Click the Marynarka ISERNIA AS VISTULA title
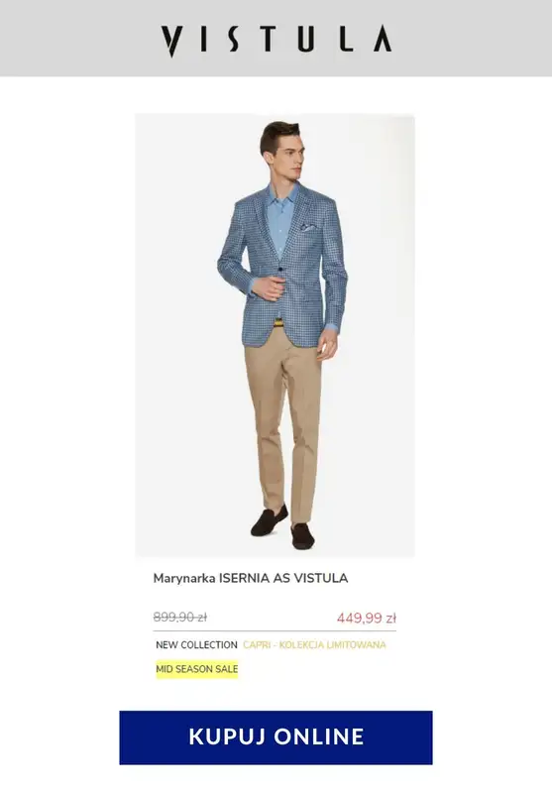 pos(251,578)
